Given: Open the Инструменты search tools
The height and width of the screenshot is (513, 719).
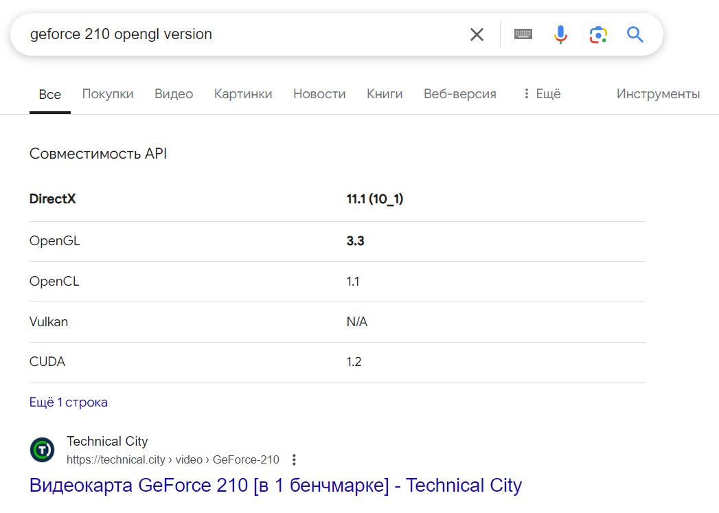Looking at the screenshot, I should [658, 94].
